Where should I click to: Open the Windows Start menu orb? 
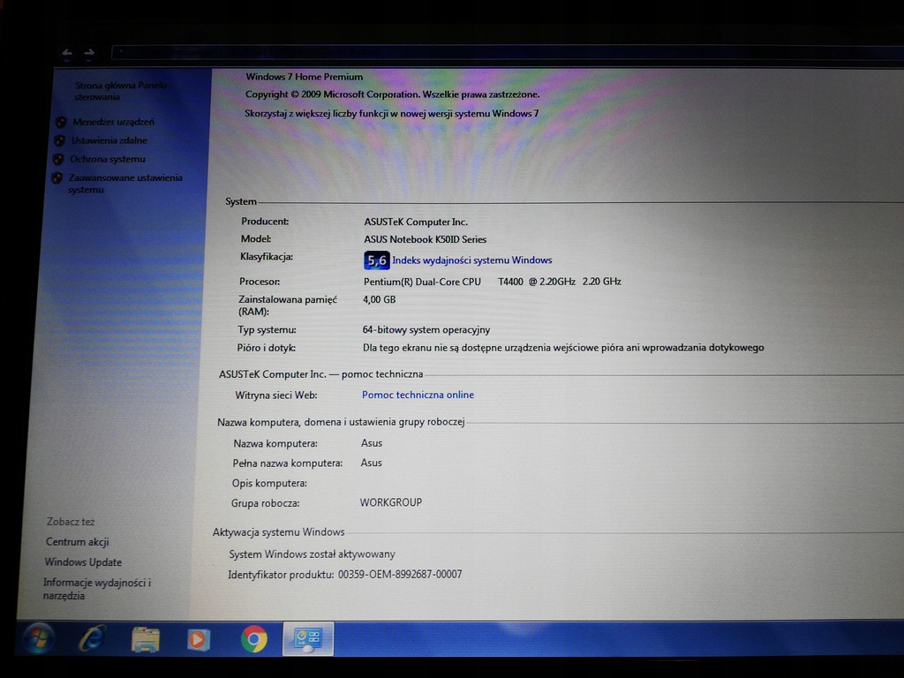point(39,639)
